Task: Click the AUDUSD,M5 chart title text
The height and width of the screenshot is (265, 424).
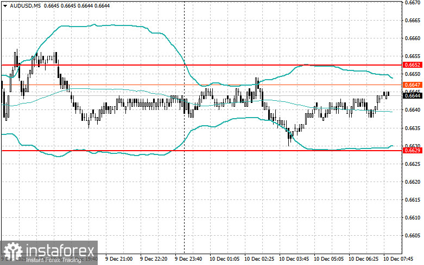Action: coord(25,5)
